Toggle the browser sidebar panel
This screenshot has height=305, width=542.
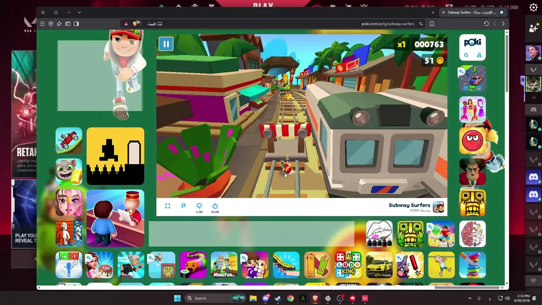pos(76,24)
